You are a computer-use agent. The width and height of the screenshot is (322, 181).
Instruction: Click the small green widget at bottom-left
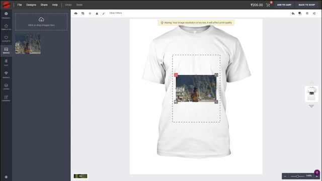tap(80, 176)
